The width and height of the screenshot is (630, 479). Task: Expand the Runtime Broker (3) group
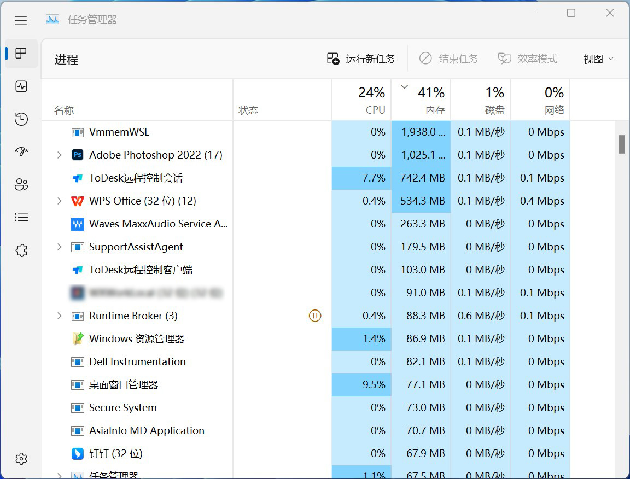(x=60, y=316)
